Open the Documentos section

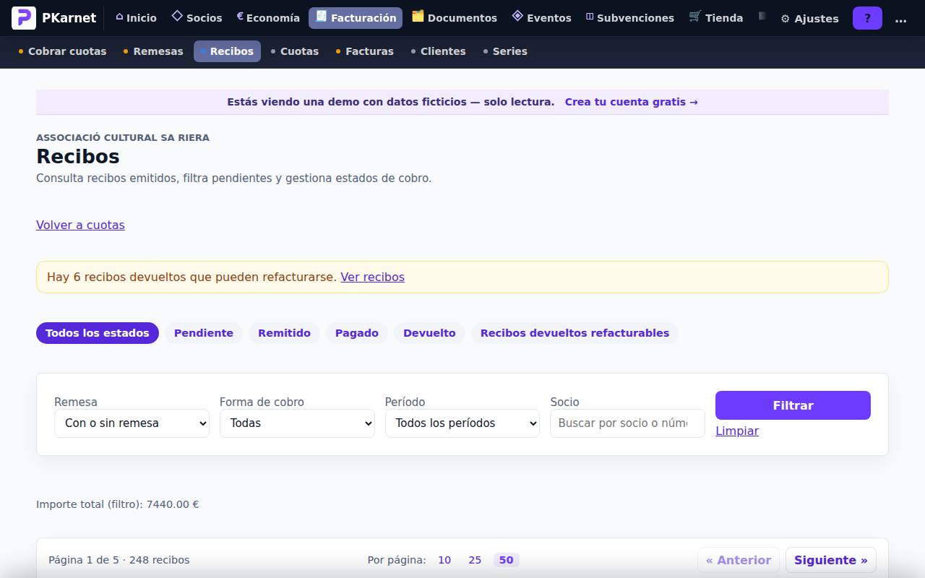455,18
